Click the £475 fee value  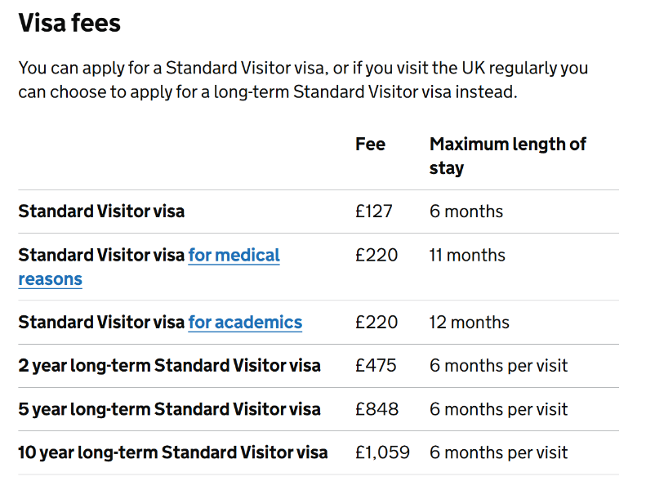pos(376,366)
